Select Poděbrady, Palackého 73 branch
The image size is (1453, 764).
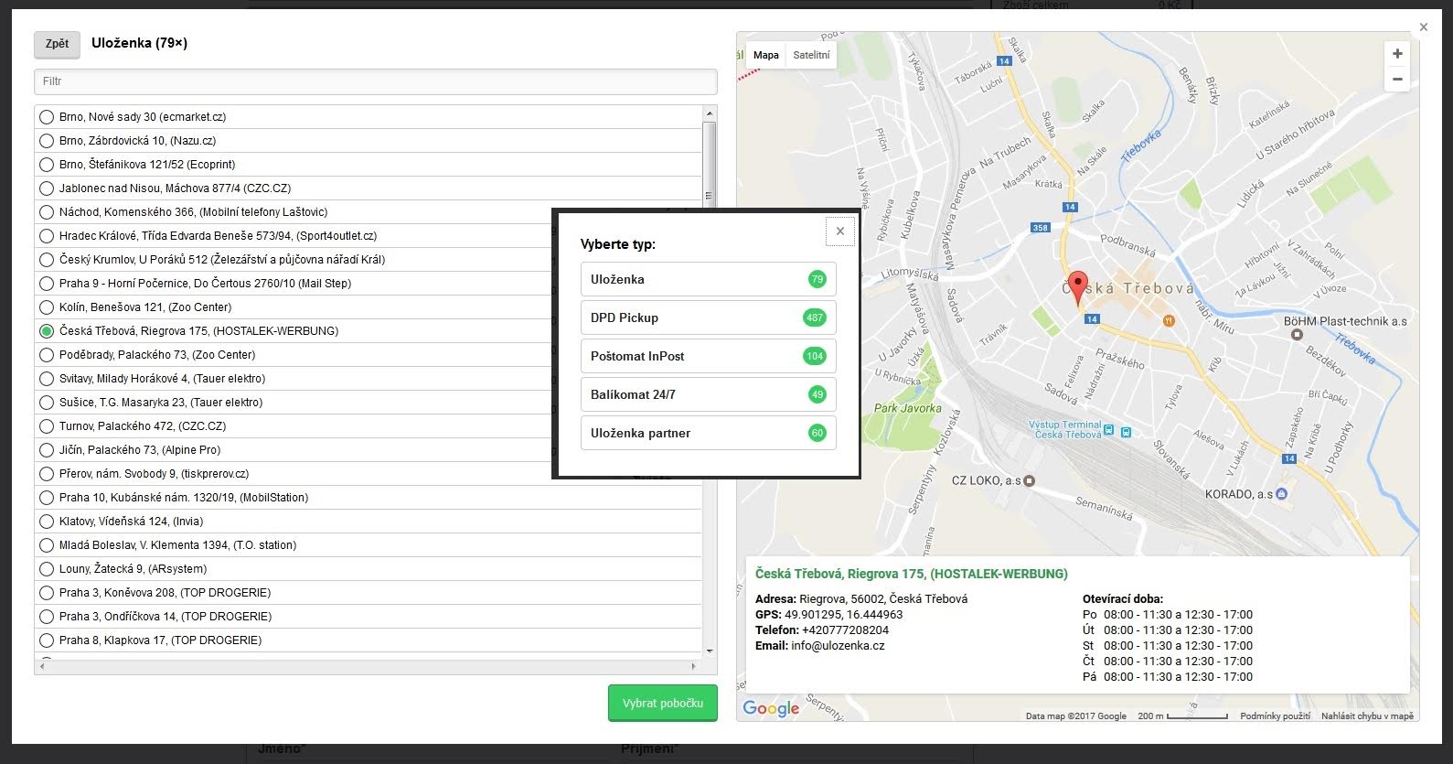point(47,355)
